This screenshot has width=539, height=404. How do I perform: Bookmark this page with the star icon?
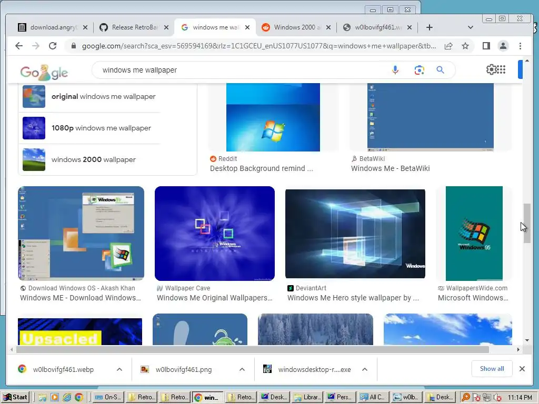[465, 46]
